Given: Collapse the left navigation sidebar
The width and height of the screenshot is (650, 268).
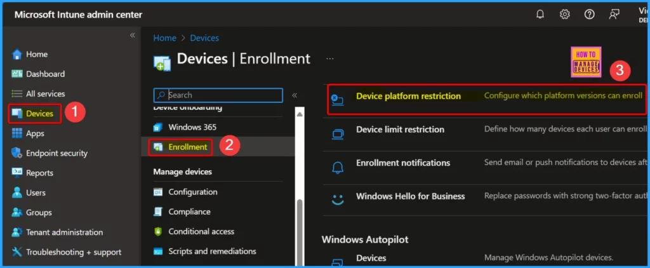Looking at the screenshot, I should click(x=133, y=36).
